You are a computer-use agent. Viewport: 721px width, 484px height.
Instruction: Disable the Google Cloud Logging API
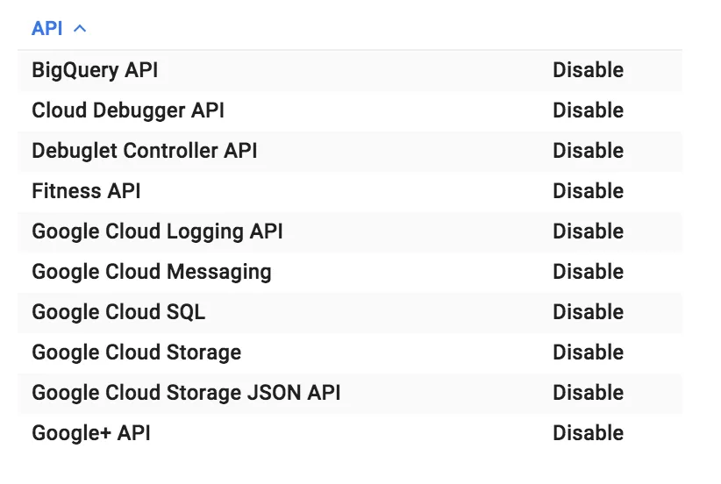pos(588,231)
